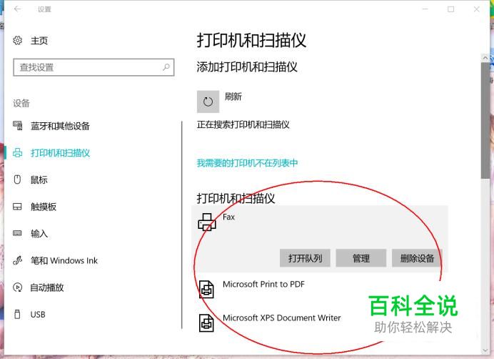
Task: Click the Printers and scanners sidebar icon
Action: [18, 153]
